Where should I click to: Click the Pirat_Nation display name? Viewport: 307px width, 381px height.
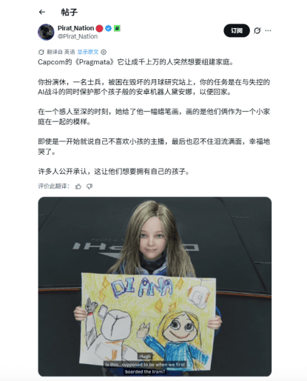coord(75,28)
